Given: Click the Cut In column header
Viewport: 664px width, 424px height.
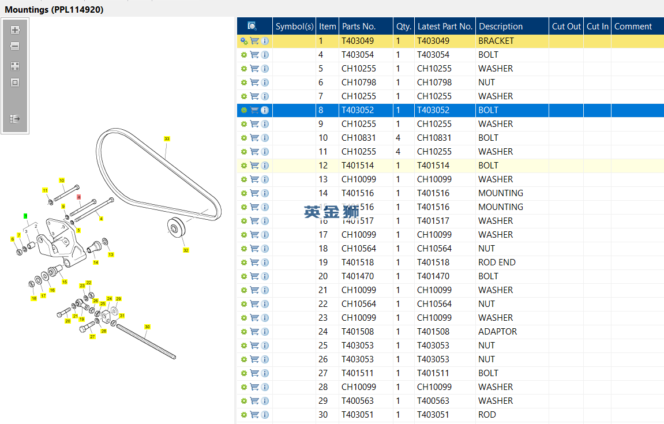Looking at the screenshot, I should [x=598, y=27].
